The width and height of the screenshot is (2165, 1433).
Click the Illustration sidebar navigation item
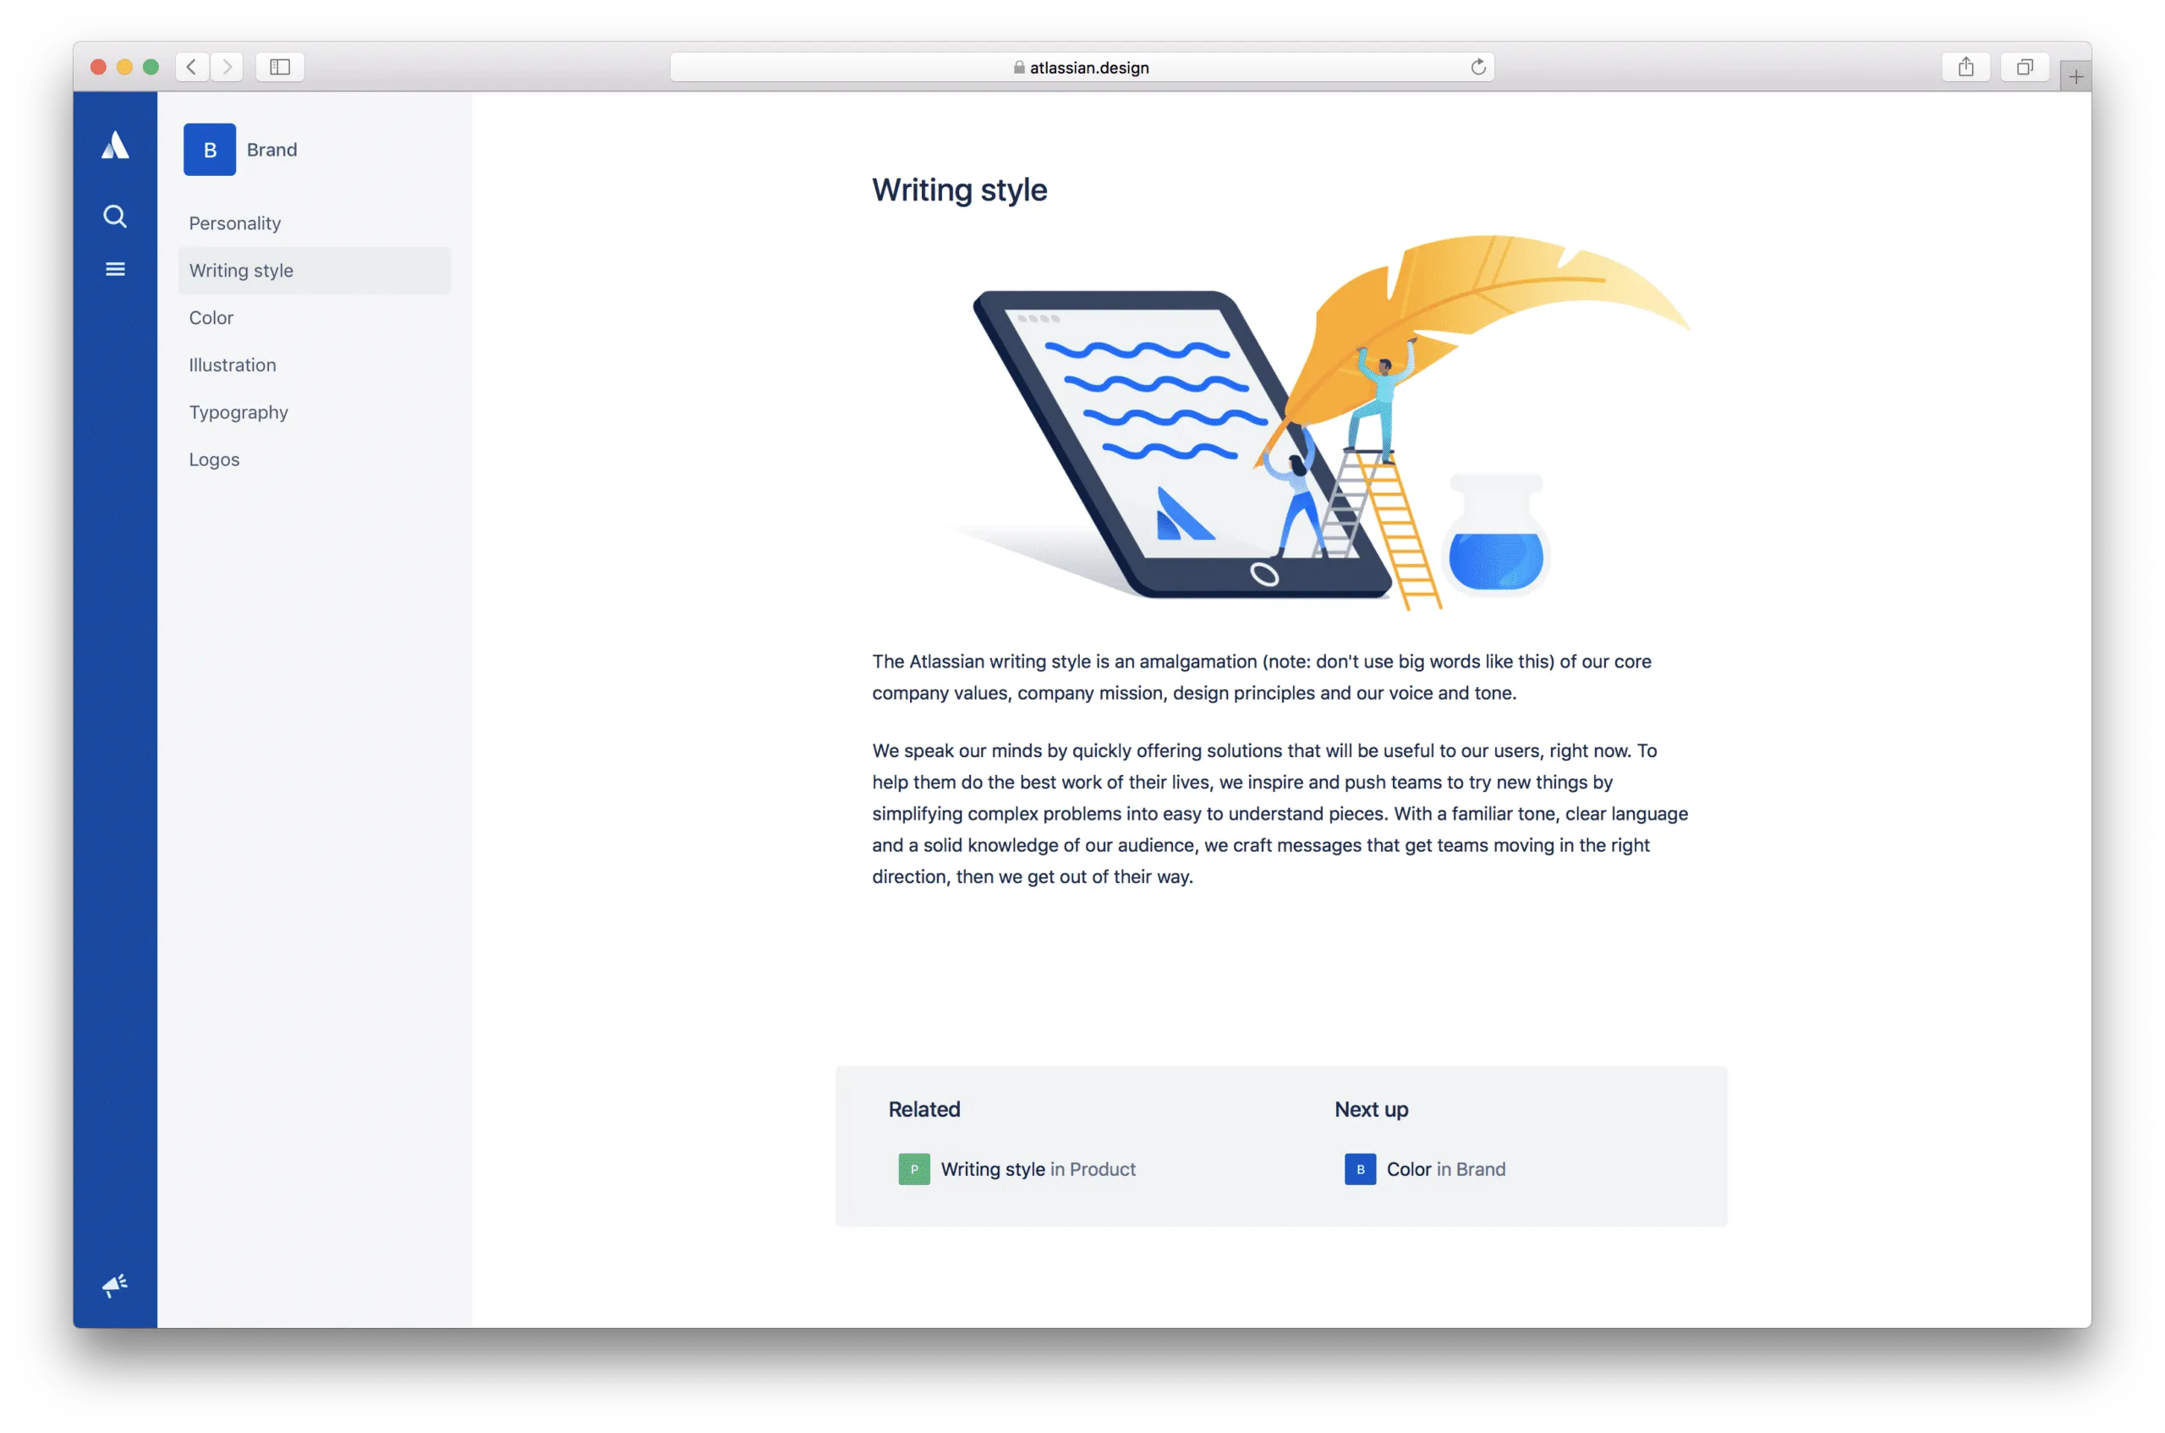coord(230,365)
